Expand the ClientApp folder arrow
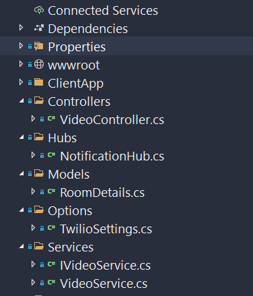The height and width of the screenshot is (296, 253). coord(21,82)
